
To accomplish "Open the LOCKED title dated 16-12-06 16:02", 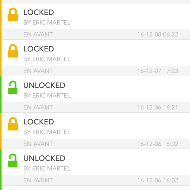I will click(x=39, y=122).
